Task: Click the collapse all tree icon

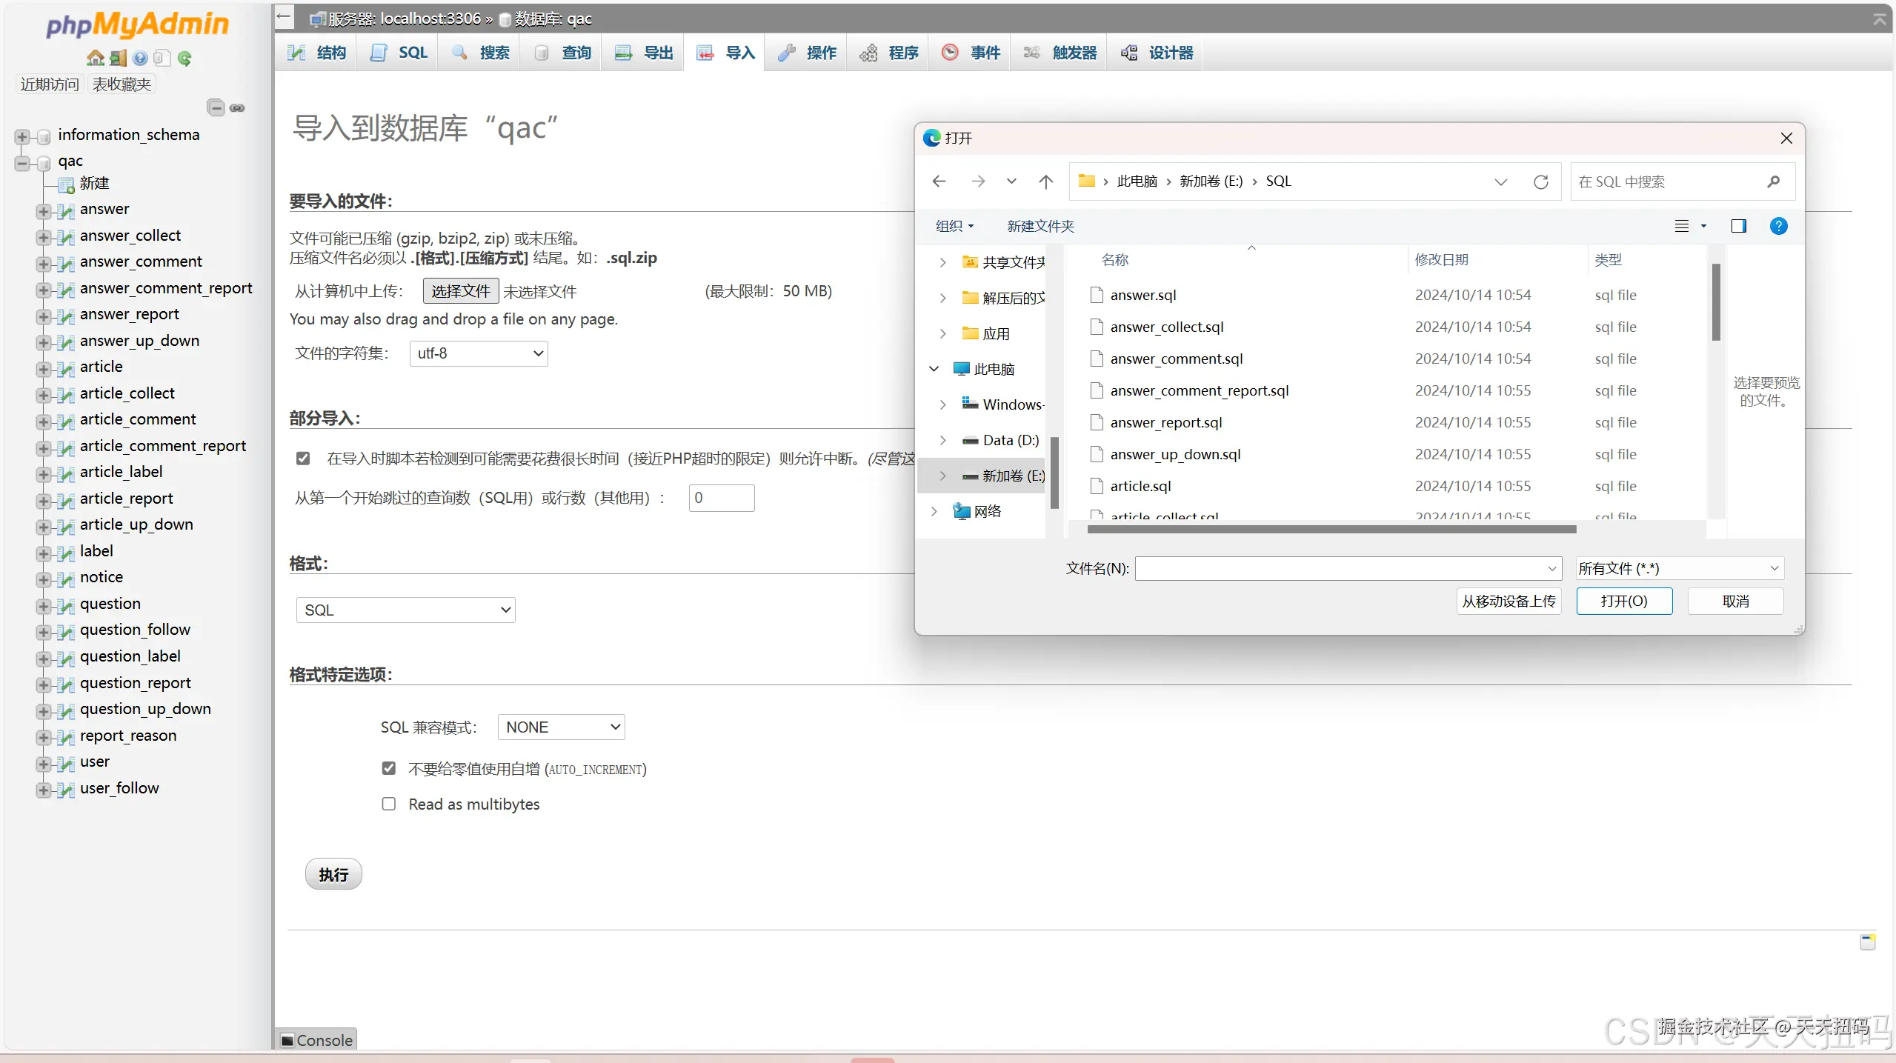Action: [216, 108]
